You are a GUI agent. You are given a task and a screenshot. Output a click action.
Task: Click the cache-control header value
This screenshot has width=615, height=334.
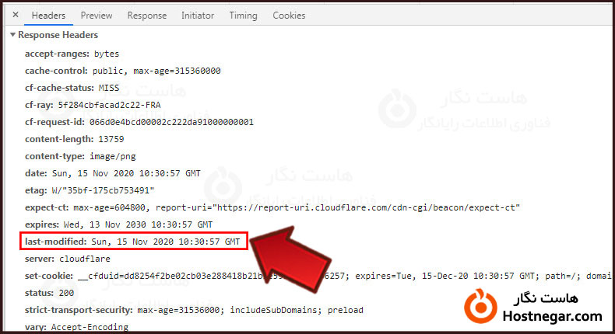coord(156,71)
